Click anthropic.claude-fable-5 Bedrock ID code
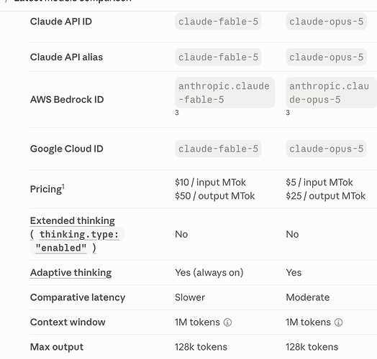 224,93
